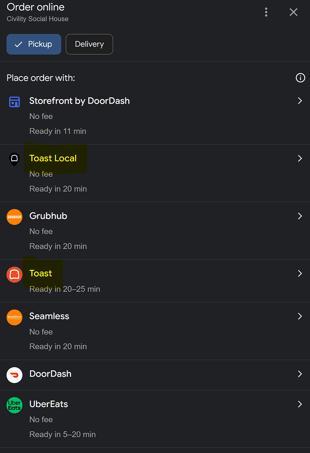This screenshot has height=453, width=310.
Task: Click the DoorDash logo icon
Action: click(15, 375)
